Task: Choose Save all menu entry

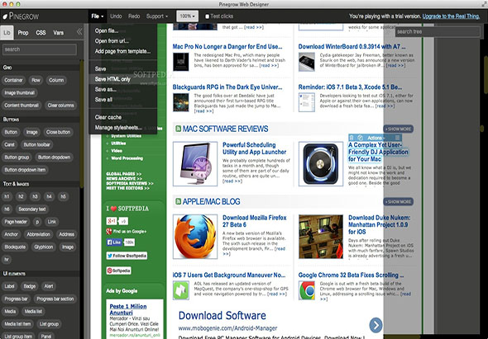Action: pyautogui.click(x=122, y=100)
